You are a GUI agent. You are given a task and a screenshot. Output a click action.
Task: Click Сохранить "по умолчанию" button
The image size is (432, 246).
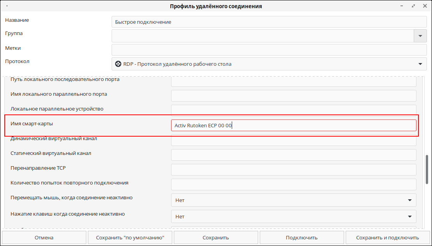click(130, 237)
